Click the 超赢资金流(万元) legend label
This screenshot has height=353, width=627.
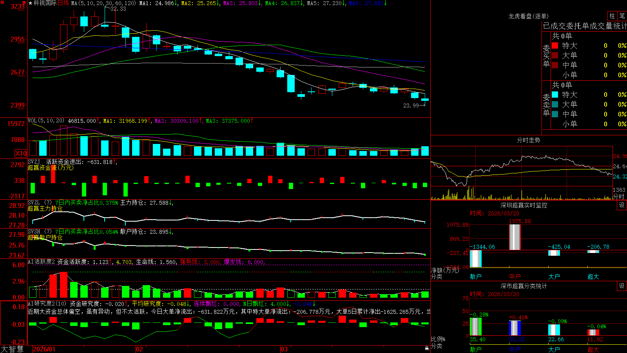51,167
